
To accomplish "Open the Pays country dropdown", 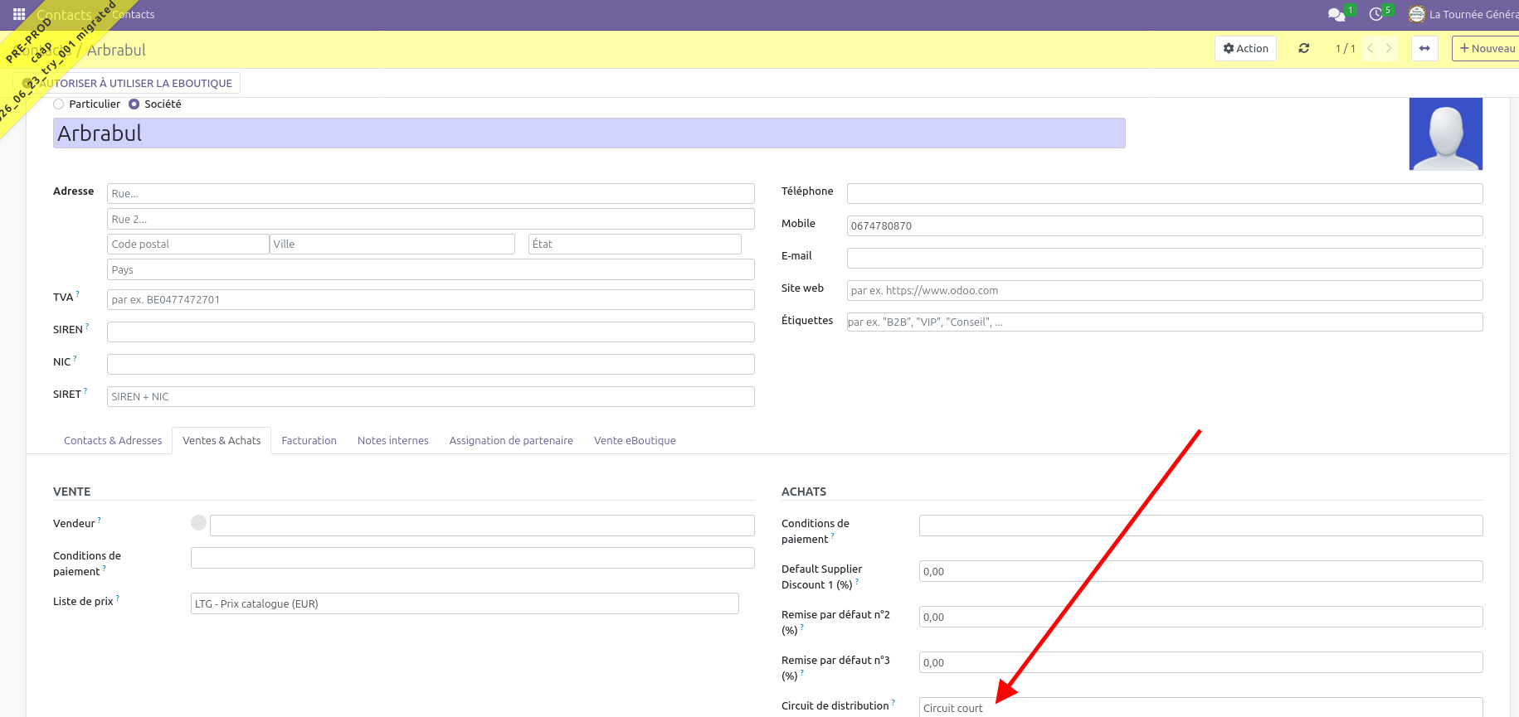I will (x=431, y=269).
